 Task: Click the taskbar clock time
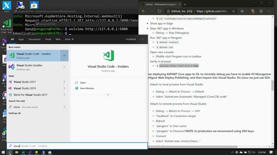[261, 152]
